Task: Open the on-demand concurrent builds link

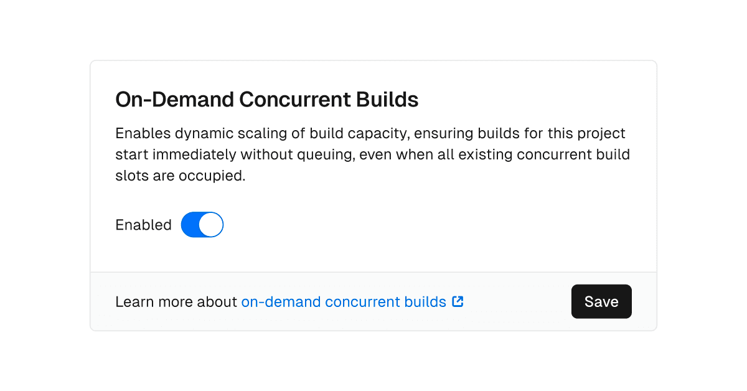Action: 343,302
